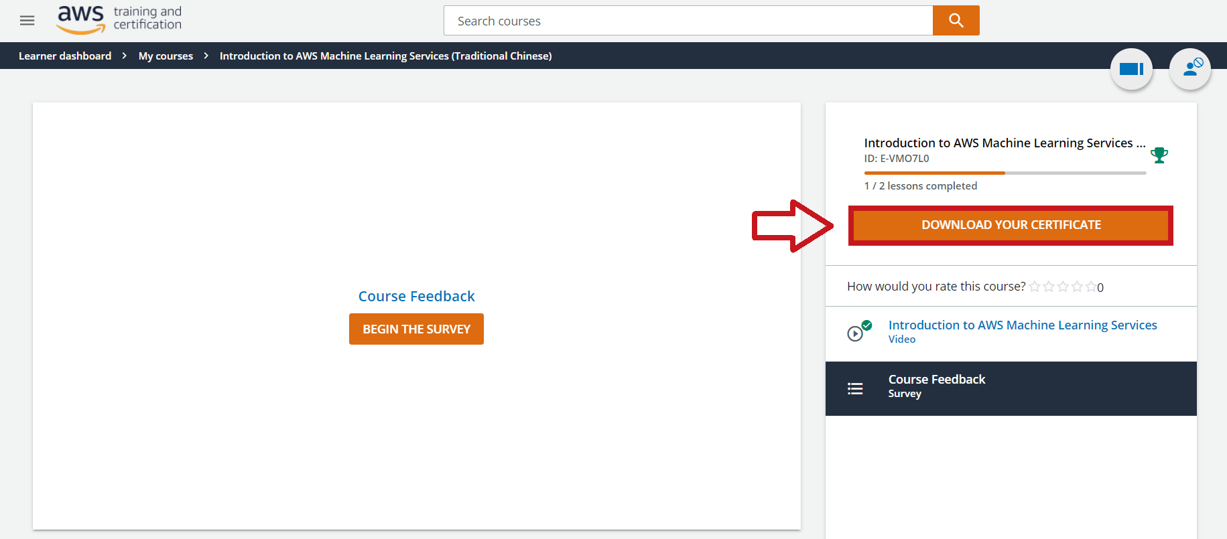Open the Introduction to AWS Machine Learning Services video lesson
Image resolution: width=1227 pixels, height=539 pixels.
click(x=1022, y=325)
